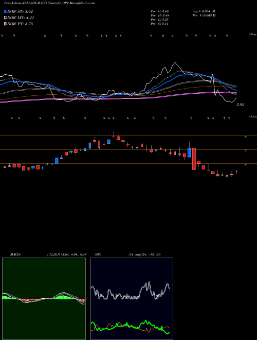
Task: Click the MACD parameters '(12,26,9)' values text
Action: (x=66, y=254)
